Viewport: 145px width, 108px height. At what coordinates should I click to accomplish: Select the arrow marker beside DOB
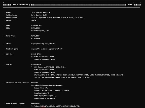pos(4,28)
